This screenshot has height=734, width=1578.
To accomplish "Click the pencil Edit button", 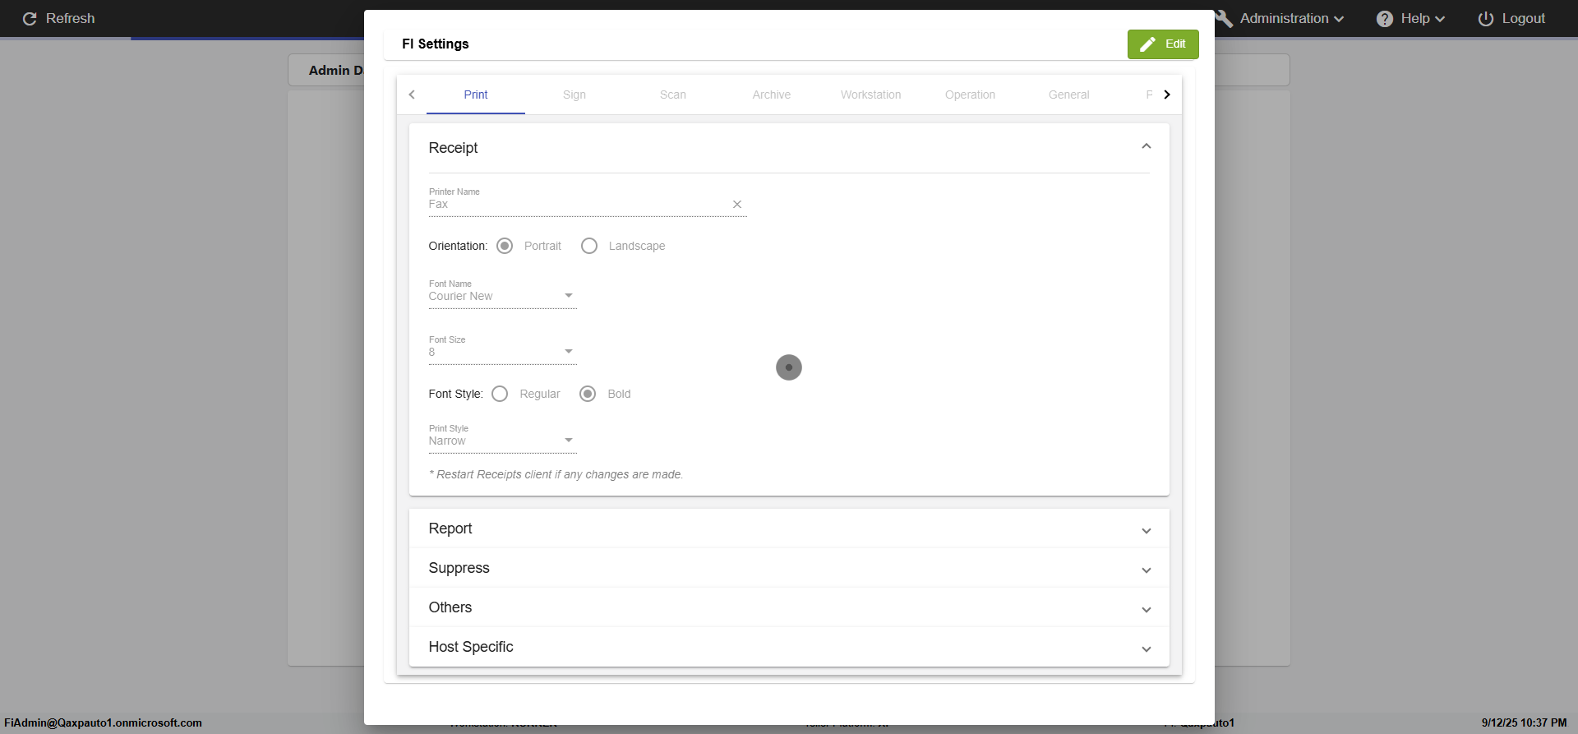I will coord(1163,44).
